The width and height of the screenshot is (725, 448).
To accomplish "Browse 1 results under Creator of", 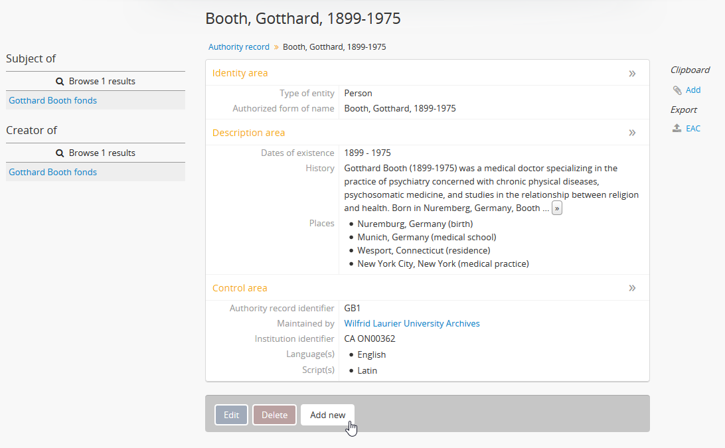I will pos(102,153).
